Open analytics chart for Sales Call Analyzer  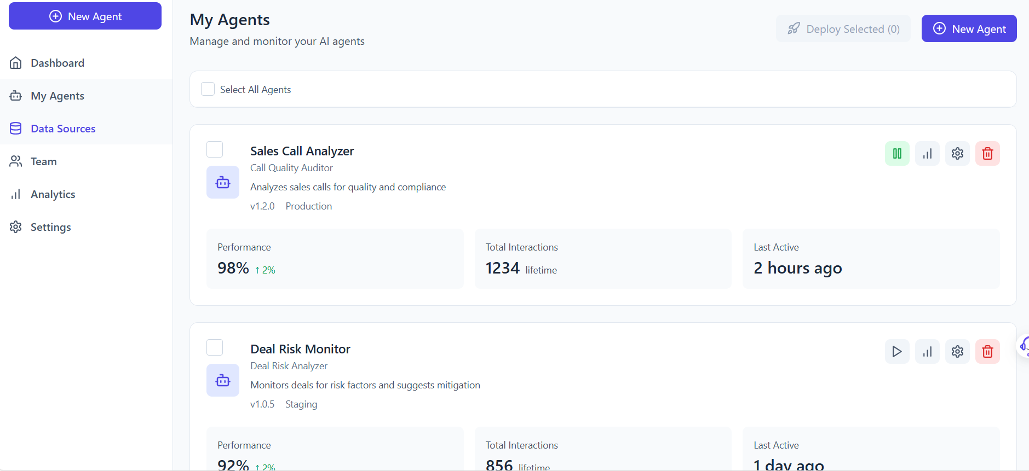(x=927, y=154)
